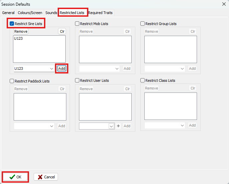This screenshot has width=229, height=184.
Task: Enable Restrict Mob Lists checkbox
Action: click(x=77, y=24)
